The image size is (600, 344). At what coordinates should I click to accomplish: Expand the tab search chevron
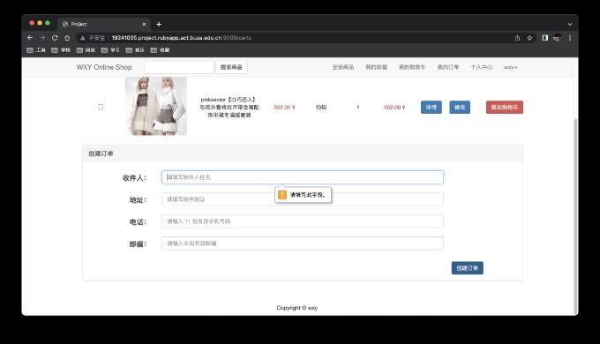[570, 24]
